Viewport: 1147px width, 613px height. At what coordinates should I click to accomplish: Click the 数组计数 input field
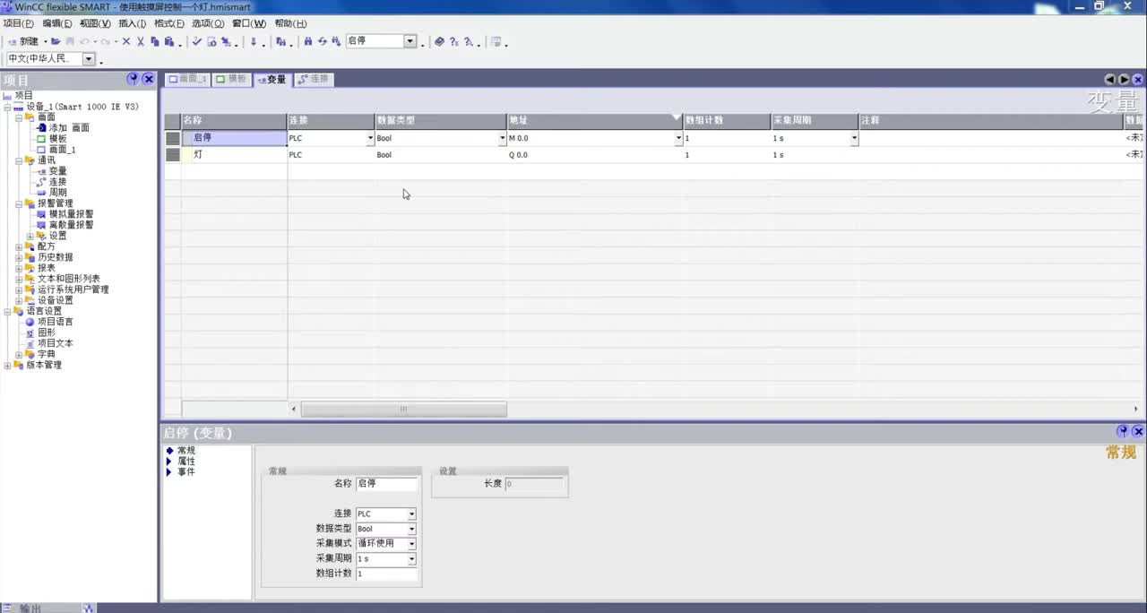(386, 574)
